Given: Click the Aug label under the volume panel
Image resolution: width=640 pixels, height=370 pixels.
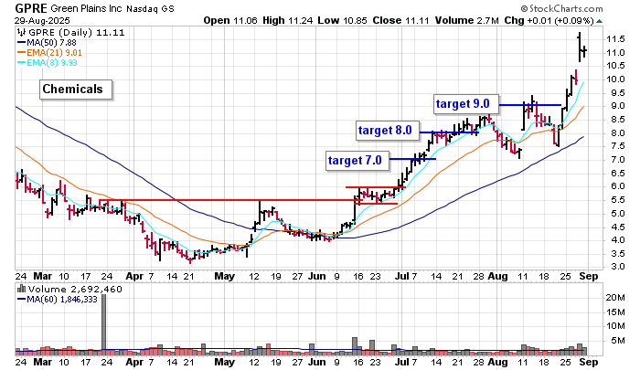Looking at the screenshot, I should [498, 362].
